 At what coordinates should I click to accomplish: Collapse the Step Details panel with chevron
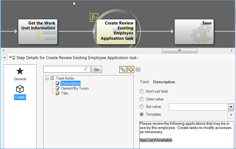point(5,58)
